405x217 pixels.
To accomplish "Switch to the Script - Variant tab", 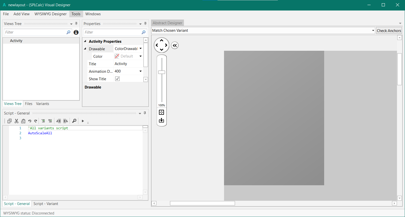I will 46,204.
